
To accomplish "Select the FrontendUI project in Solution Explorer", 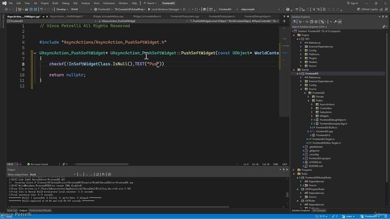I will click(x=311, y=74).
